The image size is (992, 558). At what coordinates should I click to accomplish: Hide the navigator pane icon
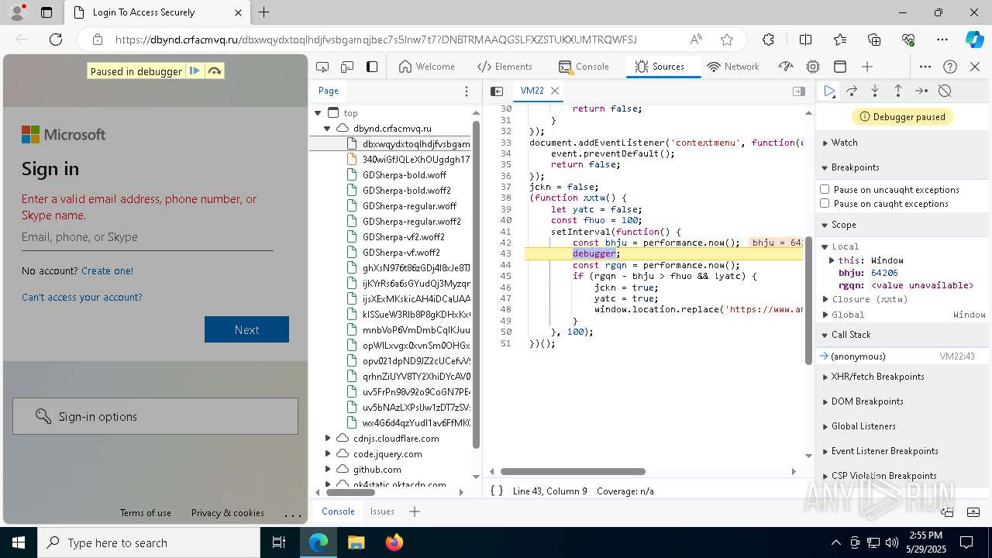498,91
